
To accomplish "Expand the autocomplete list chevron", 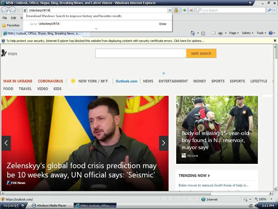I will pyautogui.click(x=96, y=29).
